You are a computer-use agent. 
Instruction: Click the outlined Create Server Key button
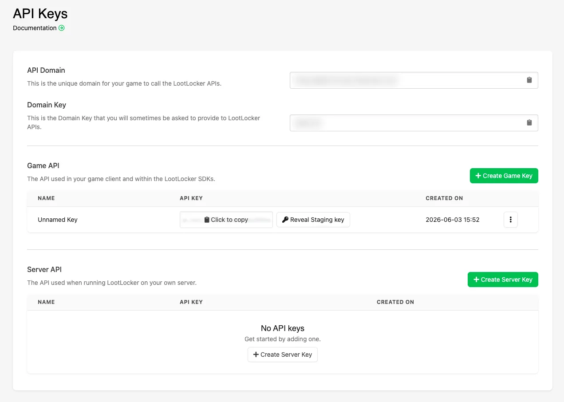[283, 355]
